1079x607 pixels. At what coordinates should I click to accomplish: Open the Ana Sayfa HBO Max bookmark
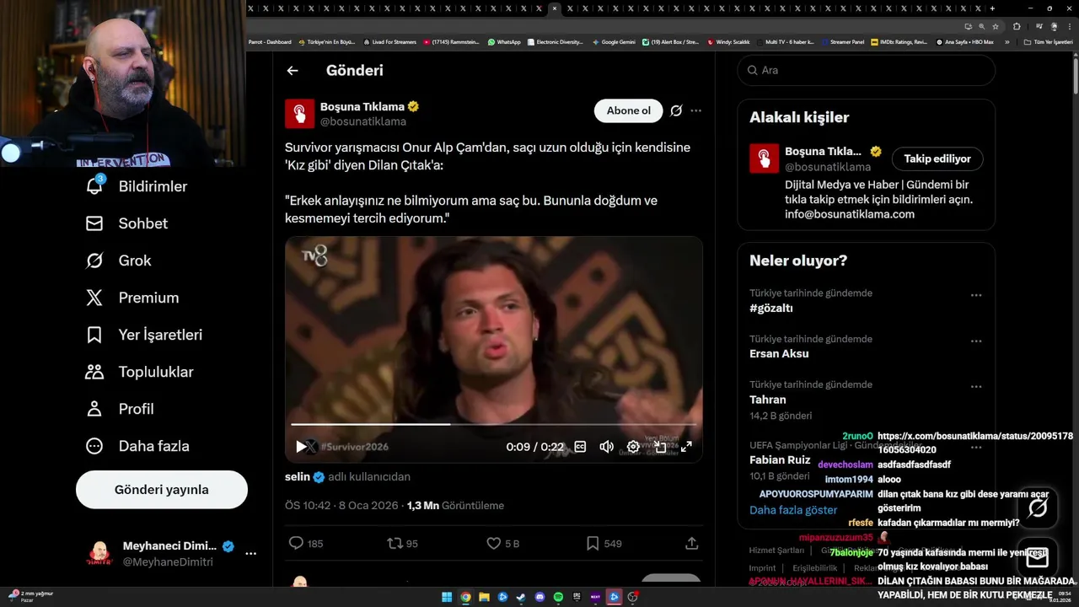(964, 41)
